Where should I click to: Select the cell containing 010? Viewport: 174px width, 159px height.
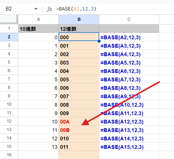(79, 138)
